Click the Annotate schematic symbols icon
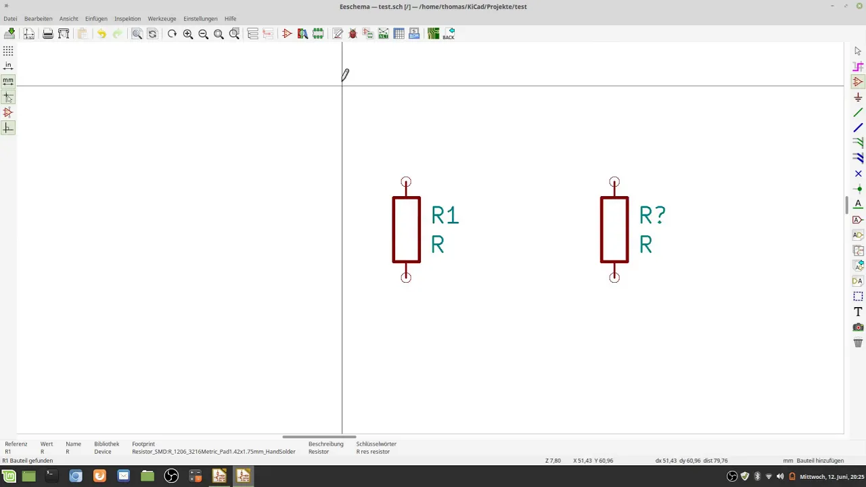The image size is (866, 487). point(338,34)
